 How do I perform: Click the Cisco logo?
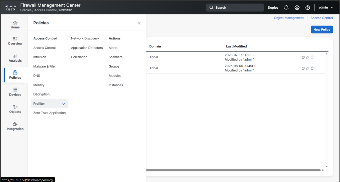[x=10, y=7]
